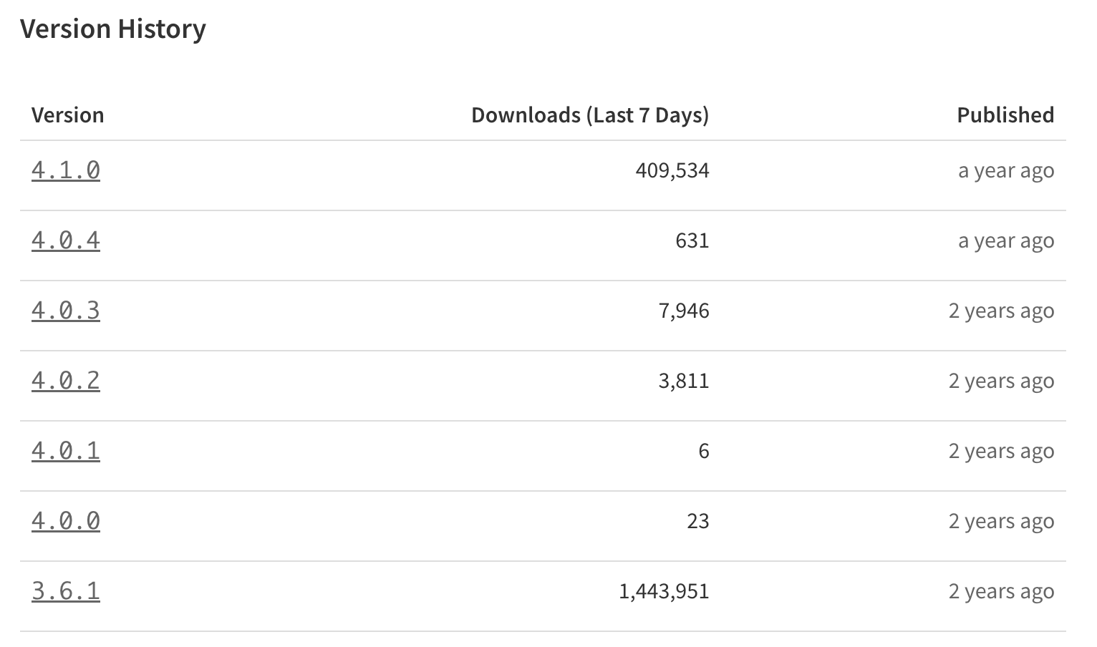Click the 3,811 downloads cell

pyautogui.click(x=684, y=381)
